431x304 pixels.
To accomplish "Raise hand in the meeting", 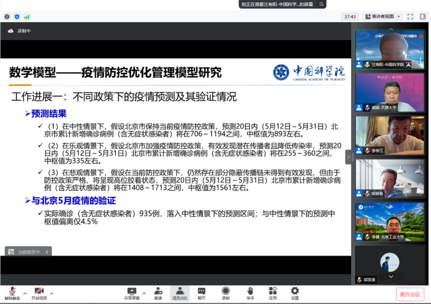I will (250, 293).
